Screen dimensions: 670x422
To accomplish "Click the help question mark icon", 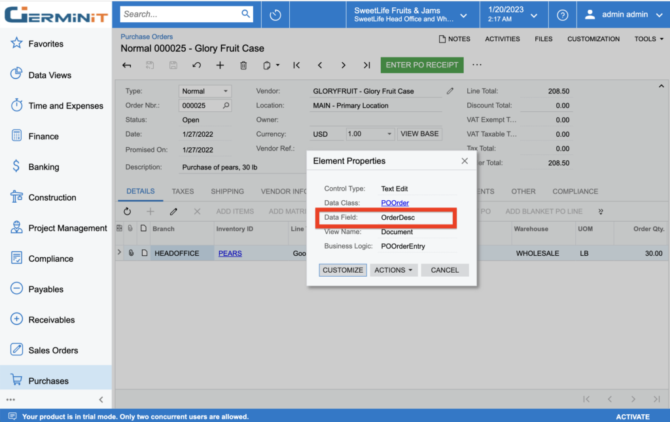I will click(562, 15).
